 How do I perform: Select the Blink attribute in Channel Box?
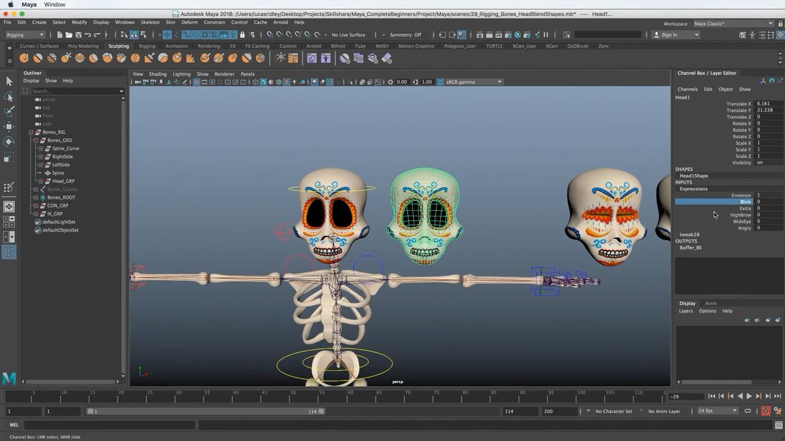point(745,202)
